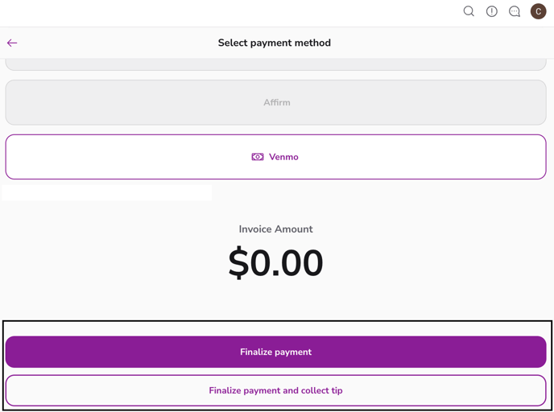The height and width of the screenshot is (412, 554).
Task: Click Finalize payment and collect tip
Action: point(275,390)
